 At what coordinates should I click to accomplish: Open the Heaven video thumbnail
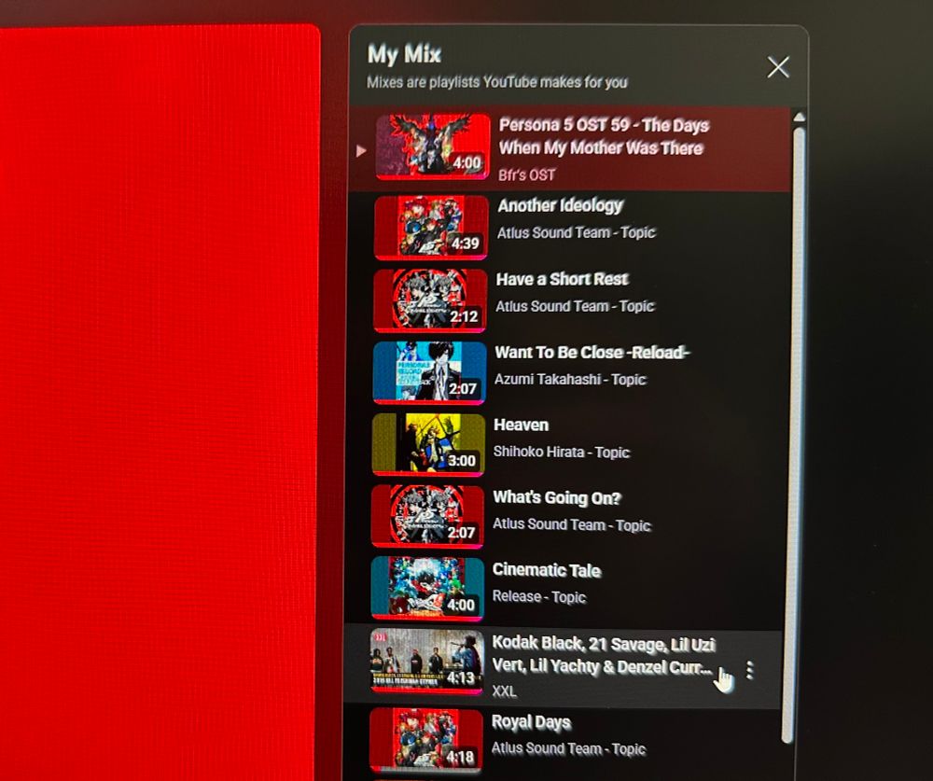click(x=428, y=445)
